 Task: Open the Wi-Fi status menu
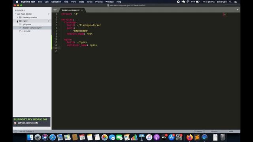tap(188, 2)
